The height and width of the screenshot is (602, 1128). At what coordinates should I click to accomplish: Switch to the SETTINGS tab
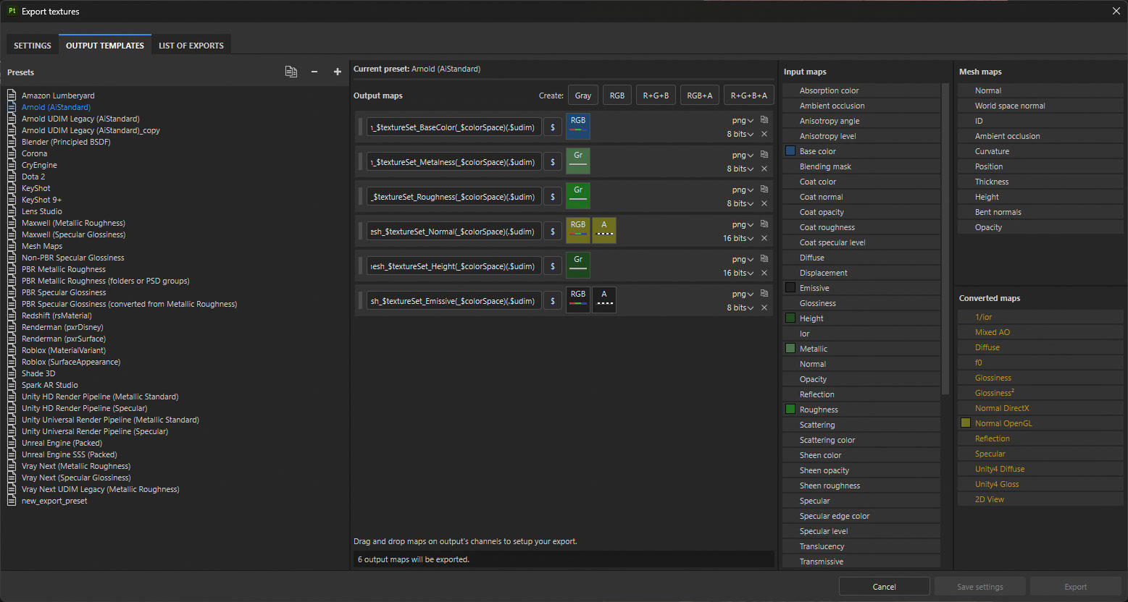(x=33, y=45)
